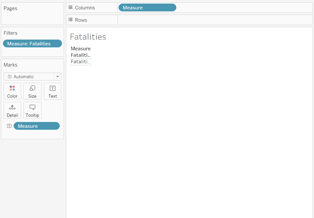Select the Measure pill in Marks card

point(36,126)
